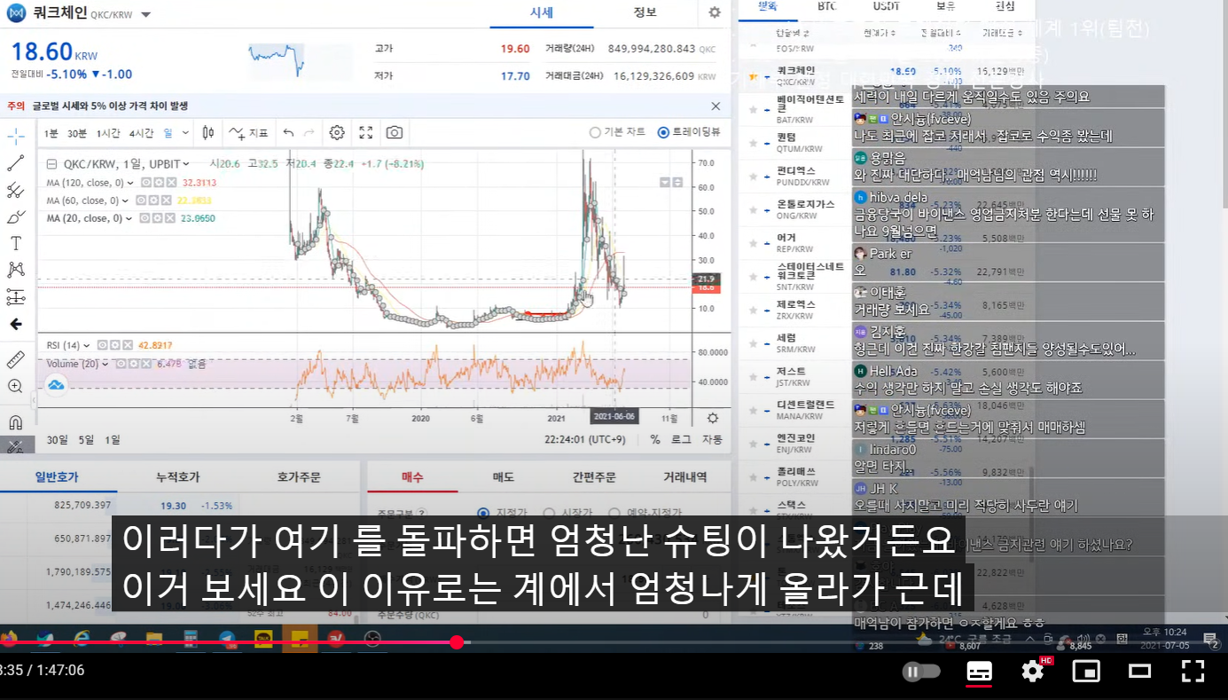Toggle YouTube subtitles button

pos(979,672)
